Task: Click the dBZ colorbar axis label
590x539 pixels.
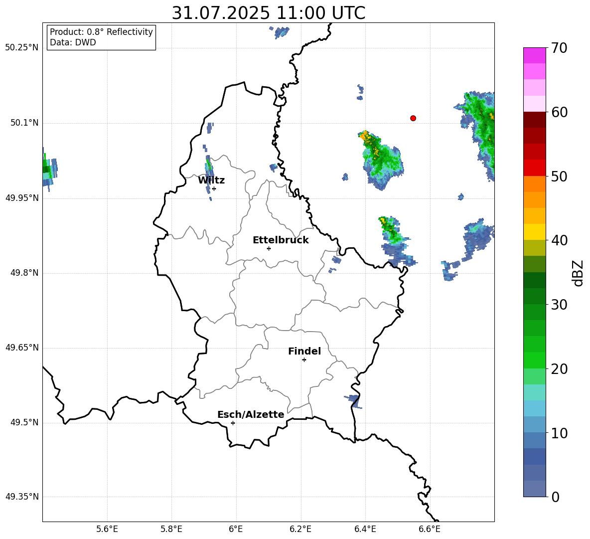Action: click(x=579, y=273)
